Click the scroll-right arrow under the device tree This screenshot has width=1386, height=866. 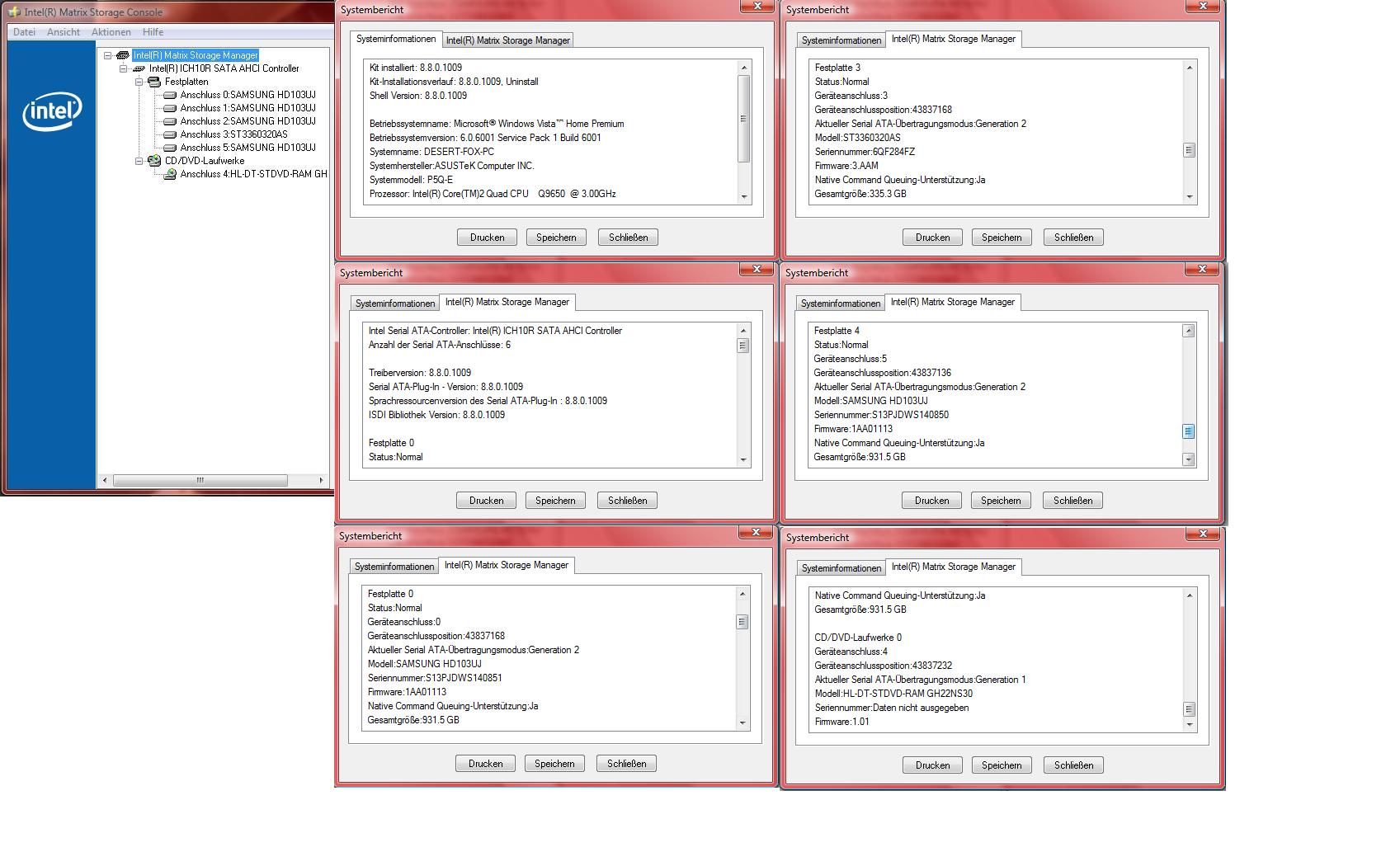click(321, 480)
